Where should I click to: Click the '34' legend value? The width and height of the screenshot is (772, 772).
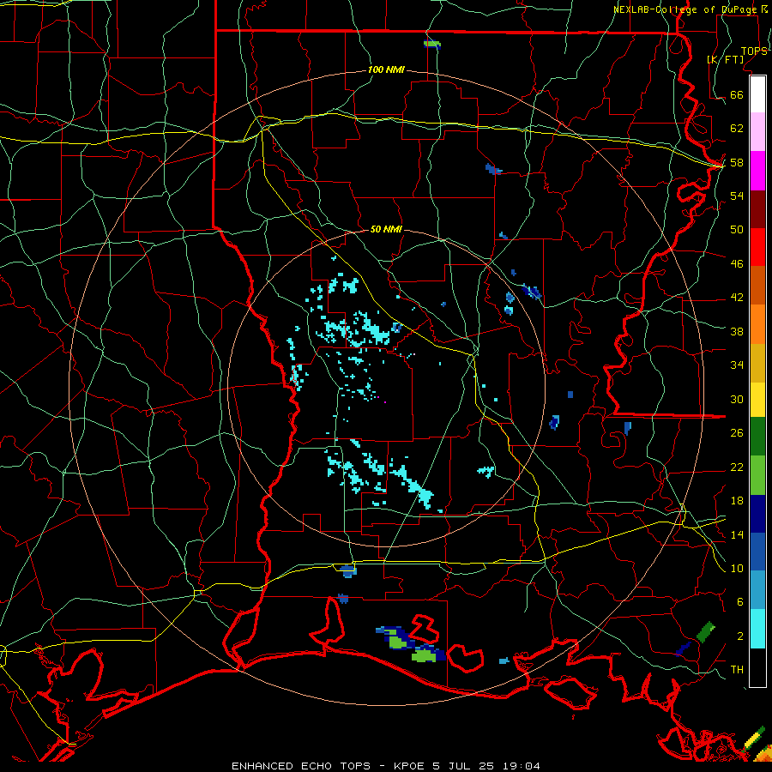pyautogui.click(x=737, y=365)
